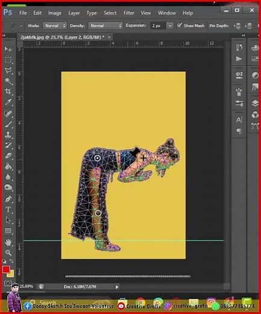Open the Window menu
This screenshot has height=314, width=261.
(167, 13)
